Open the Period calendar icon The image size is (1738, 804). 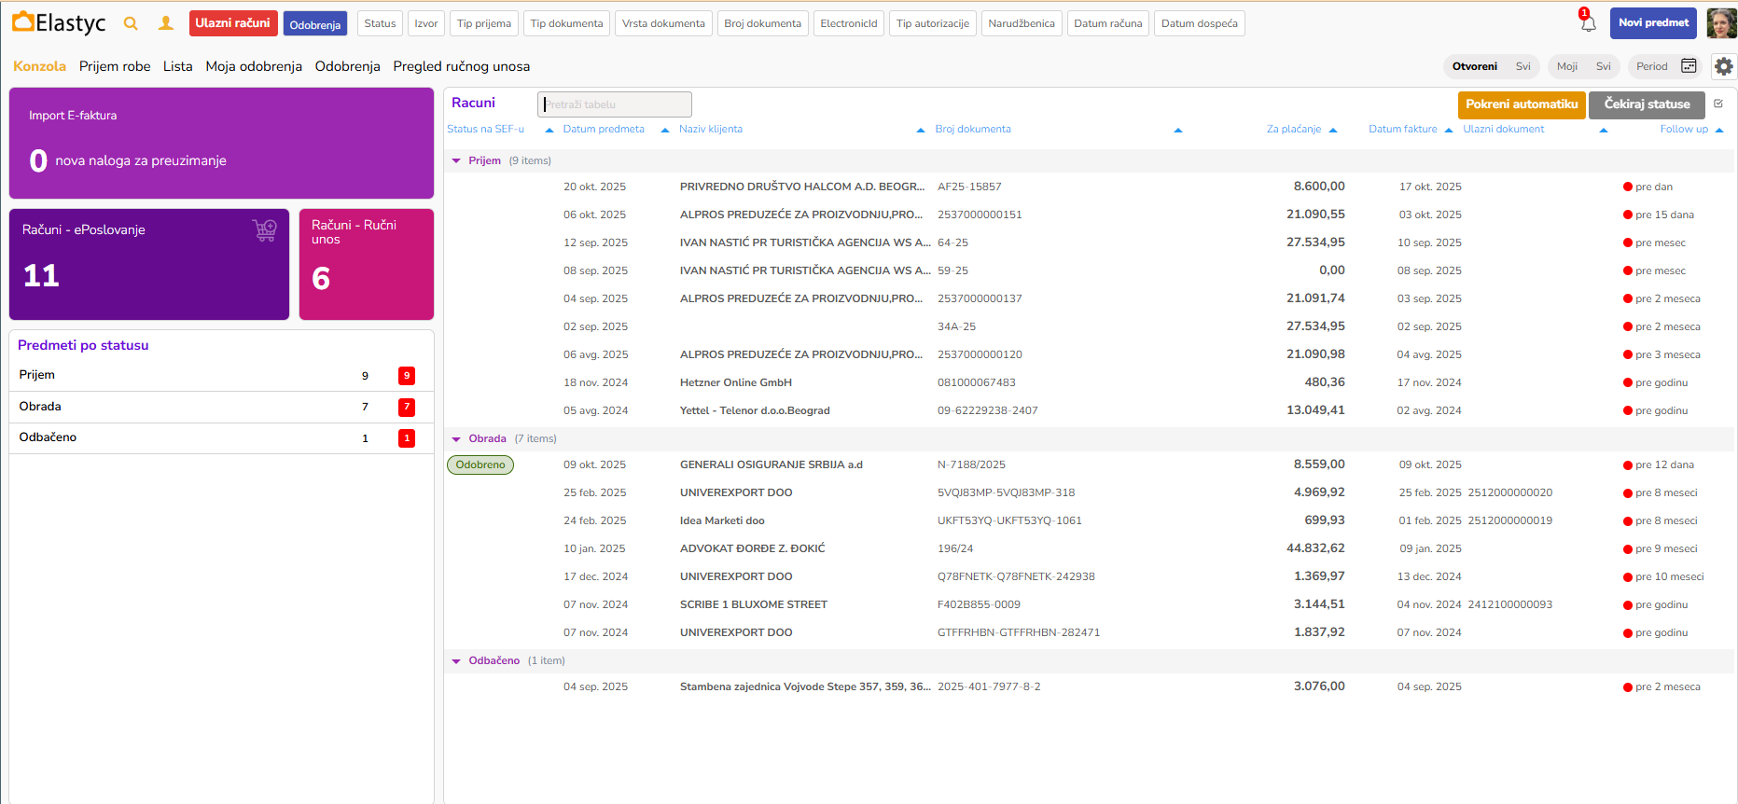coord(1689,66)
